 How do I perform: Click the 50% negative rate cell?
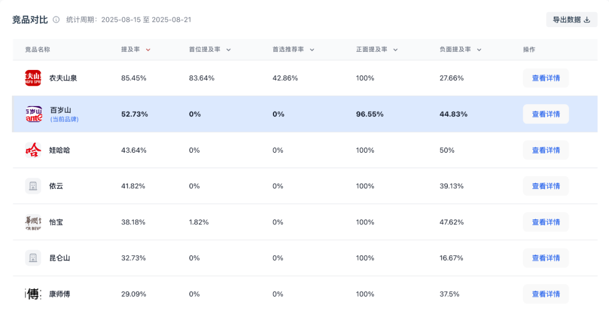point(447,150)
